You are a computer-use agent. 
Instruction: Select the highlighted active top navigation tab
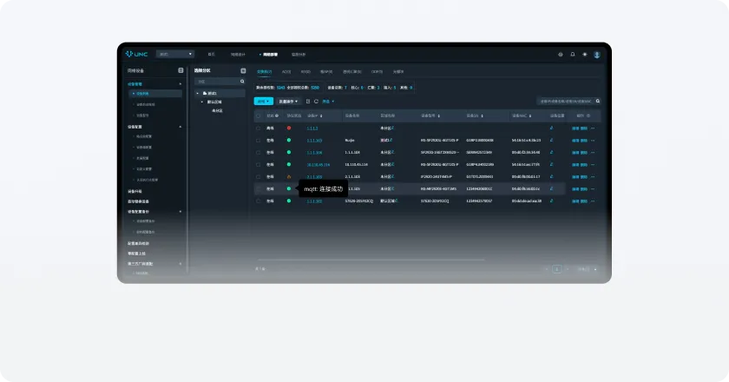pos(270,55)
